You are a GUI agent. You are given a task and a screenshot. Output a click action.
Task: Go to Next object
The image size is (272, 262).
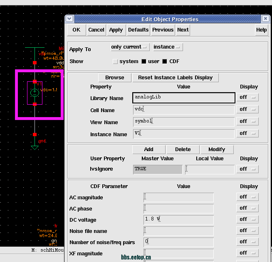pyautogui.click(x=183, y=30)
